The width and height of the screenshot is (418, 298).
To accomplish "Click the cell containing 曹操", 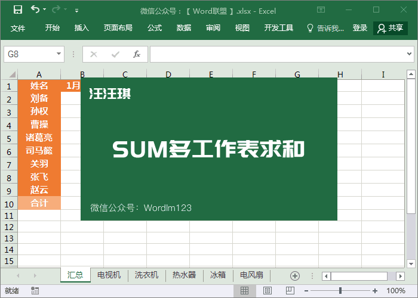I will (39, 125).
